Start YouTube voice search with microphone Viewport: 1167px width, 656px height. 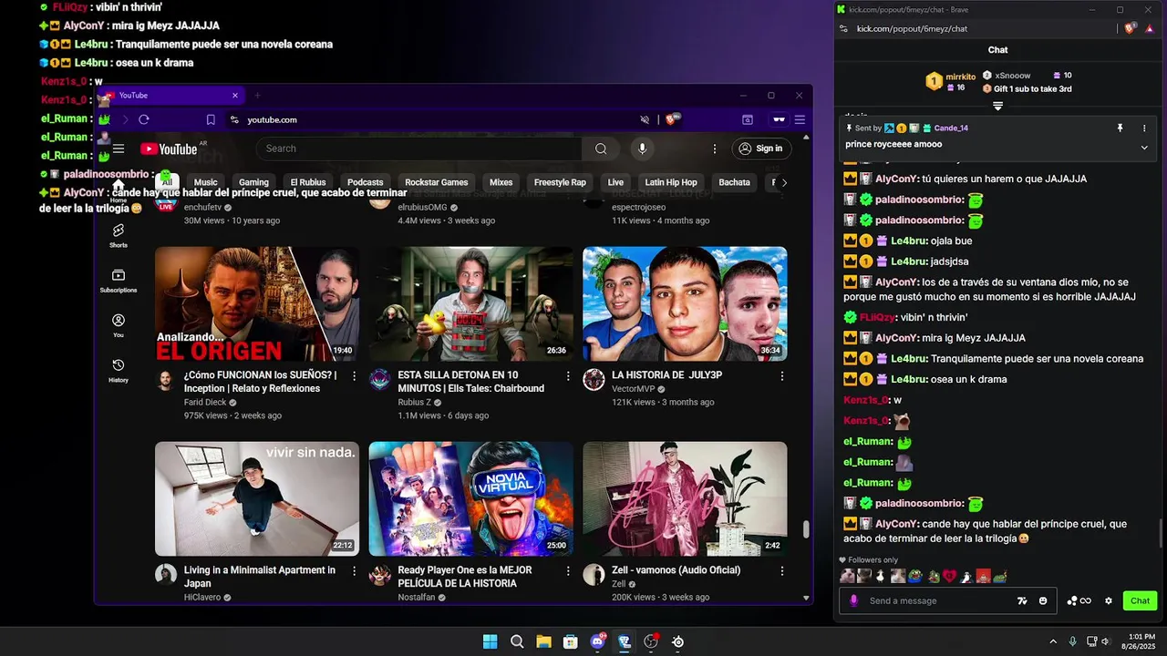click(x=642, y=149)
